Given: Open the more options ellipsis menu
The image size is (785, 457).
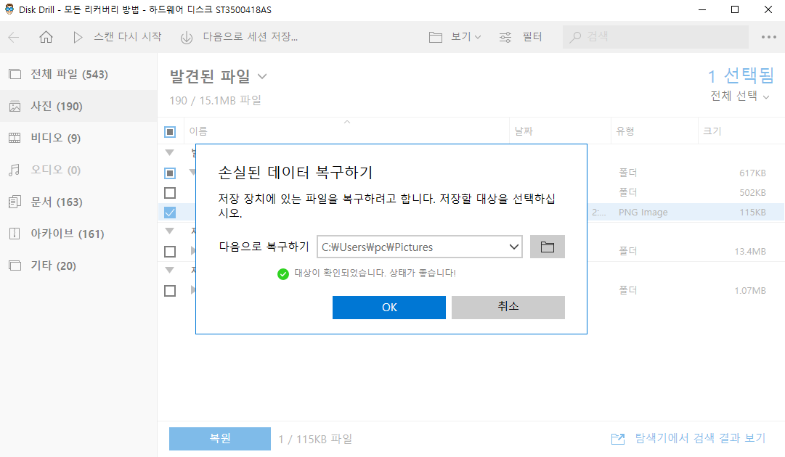Looking at the screenshot, I should coord(768,37).
